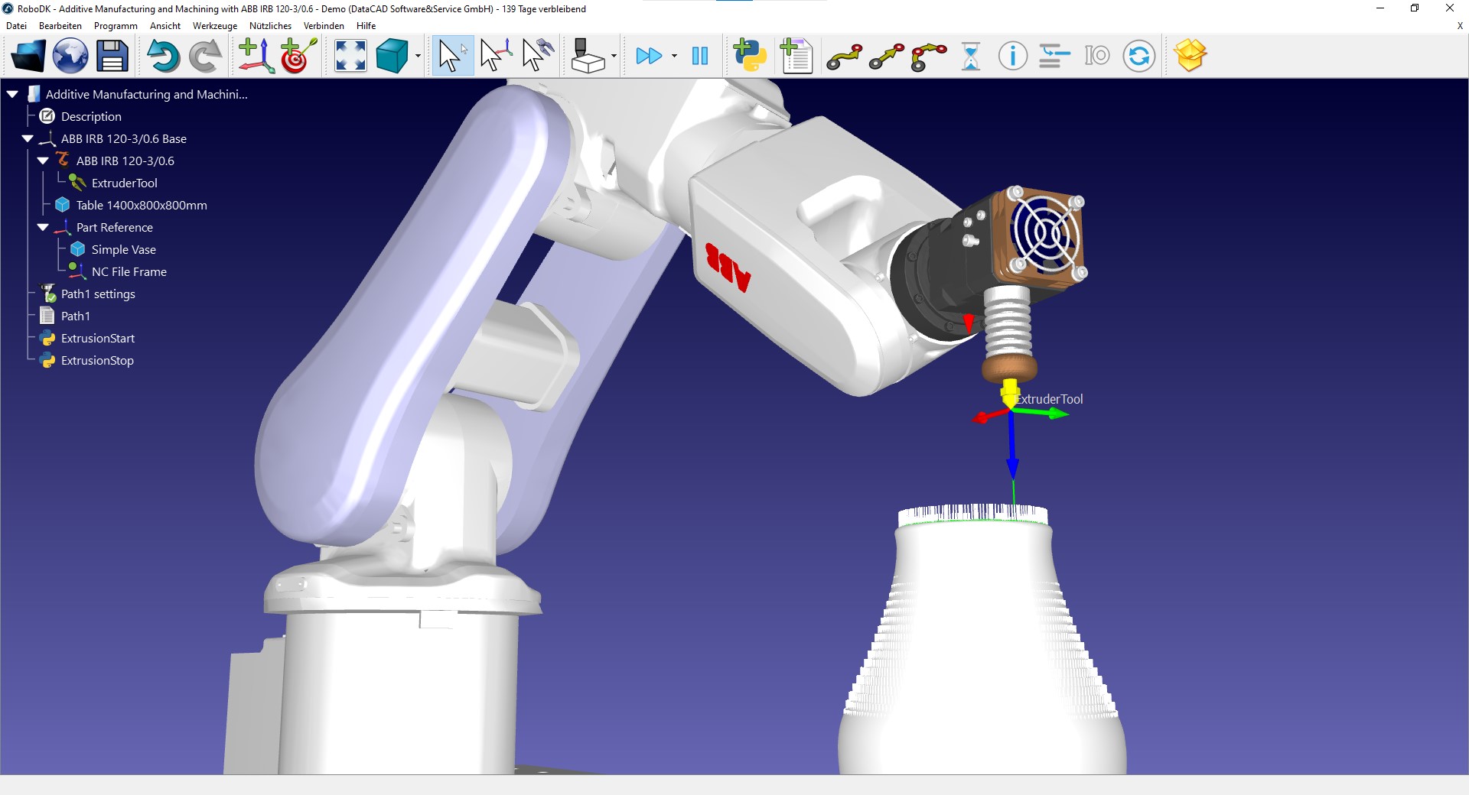Open the Datei menu
The height and width of the screenshot is (795, 1469).
[16, 26]
